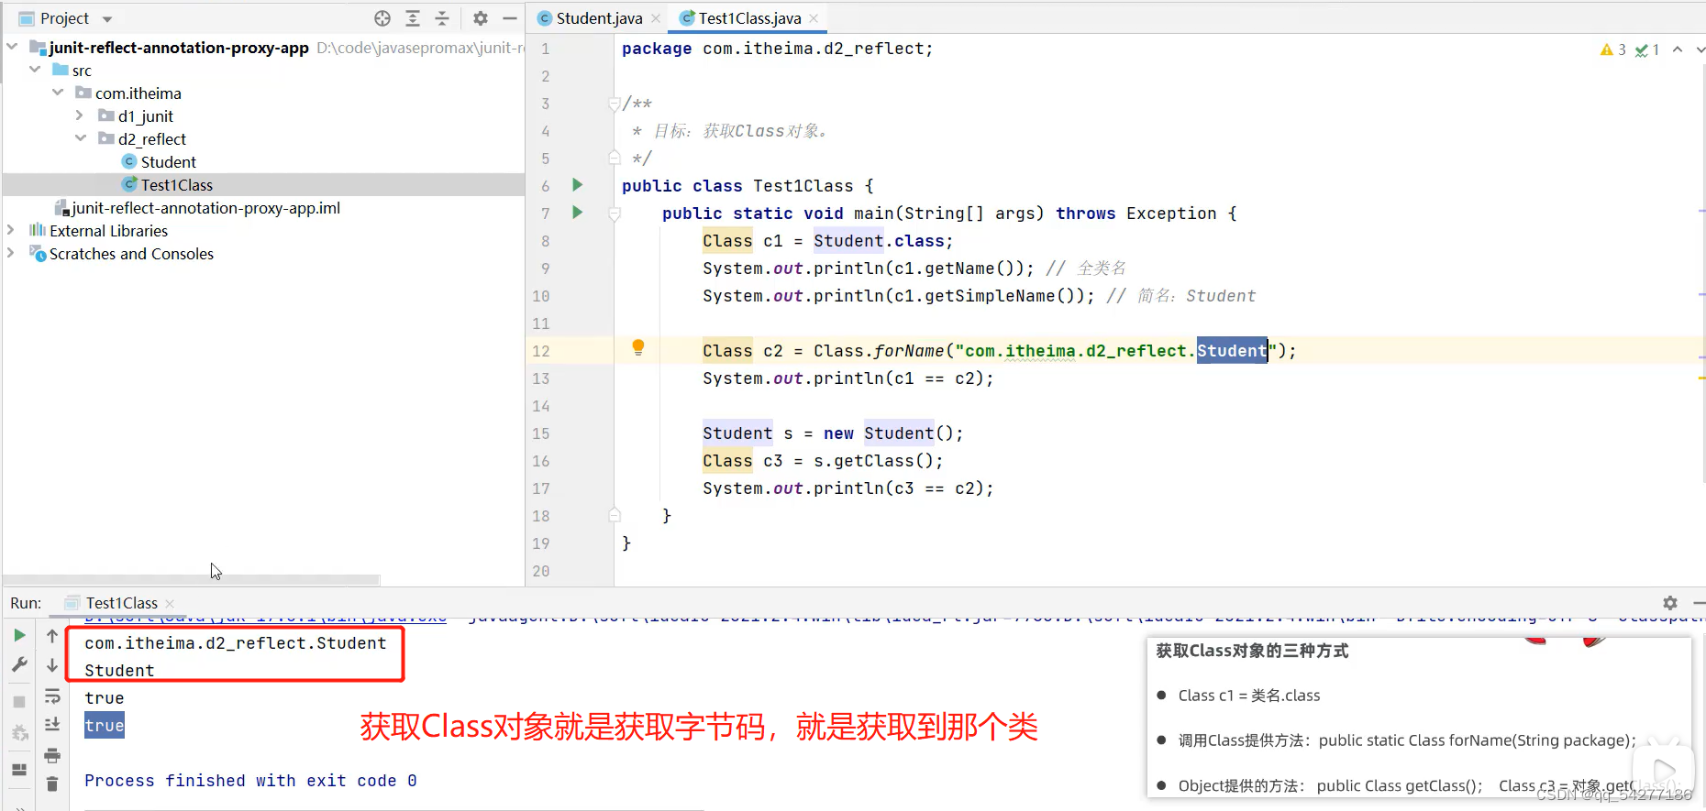The image size is (1706, 811).
Task: Close the Student.java tab
Action: click(656, 18)
